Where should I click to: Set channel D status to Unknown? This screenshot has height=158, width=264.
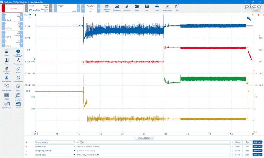(258, 155)
